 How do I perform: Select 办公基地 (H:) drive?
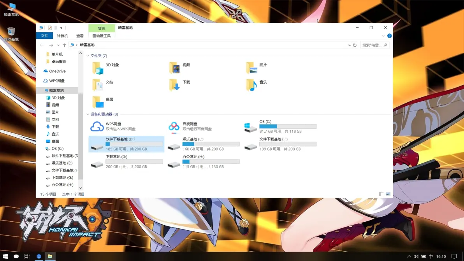[204, 162]
